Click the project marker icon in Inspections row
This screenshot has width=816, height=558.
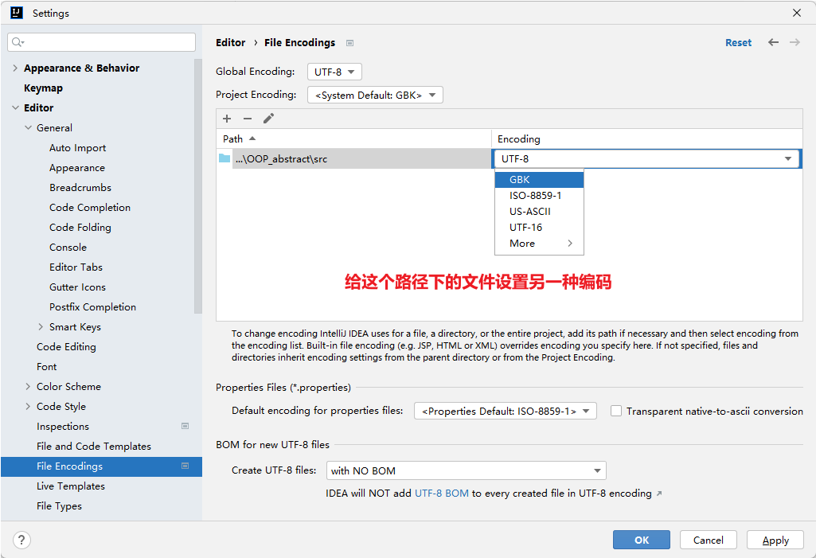point(185,426)
